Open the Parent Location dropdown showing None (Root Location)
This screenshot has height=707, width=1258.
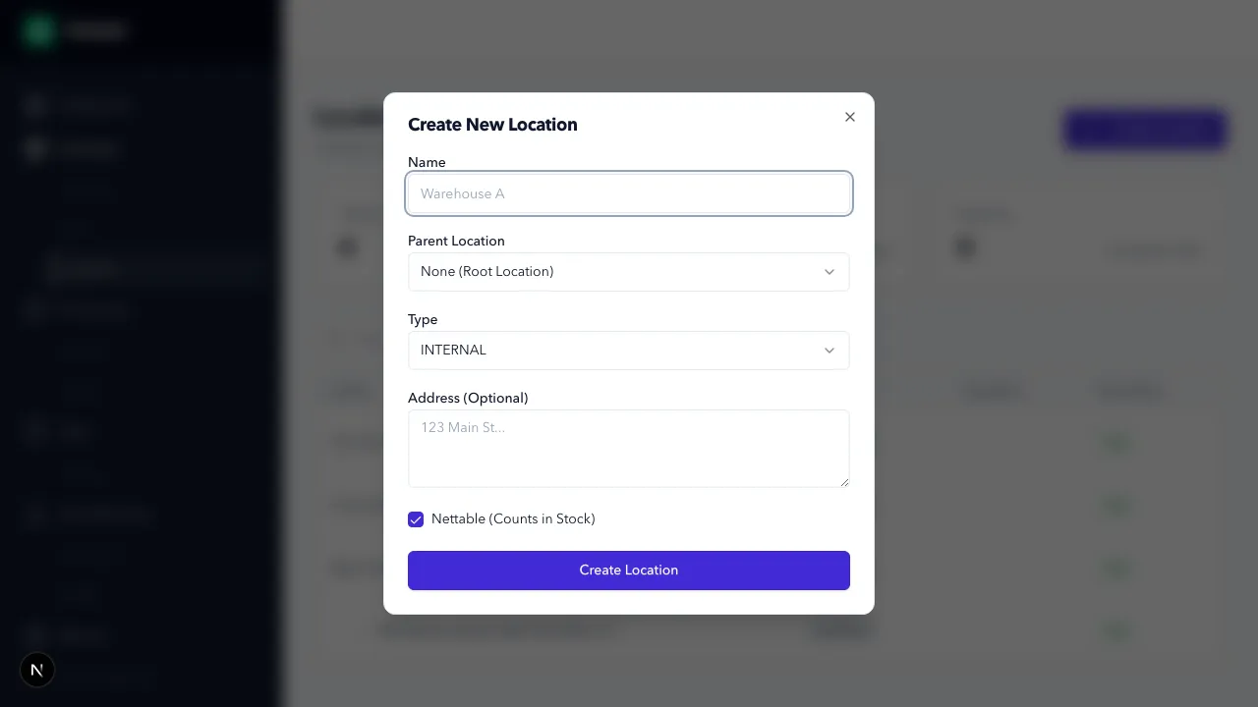click(629, 272)
